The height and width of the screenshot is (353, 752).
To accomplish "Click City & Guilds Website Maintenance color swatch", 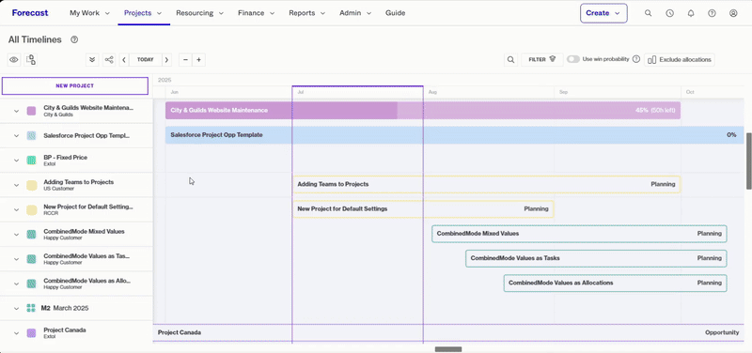I will click(x=31, y=111).
